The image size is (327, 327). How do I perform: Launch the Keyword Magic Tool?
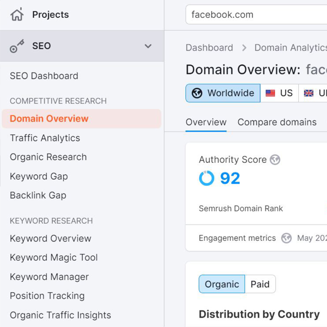pos(54,258)
